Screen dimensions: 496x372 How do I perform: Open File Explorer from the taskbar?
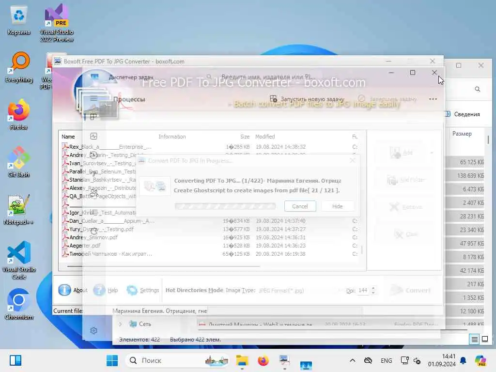(242, 360)
